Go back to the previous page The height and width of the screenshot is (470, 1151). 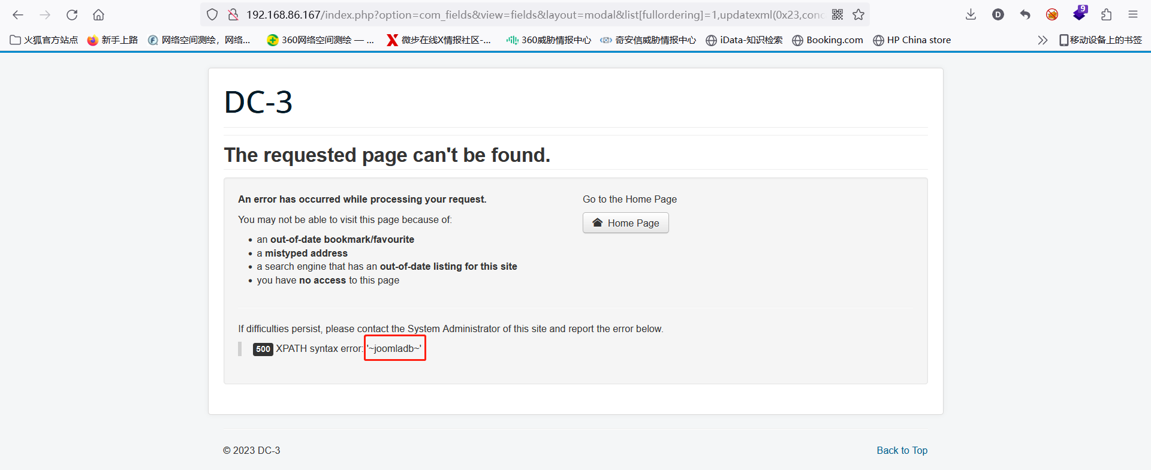click(18, 15)
